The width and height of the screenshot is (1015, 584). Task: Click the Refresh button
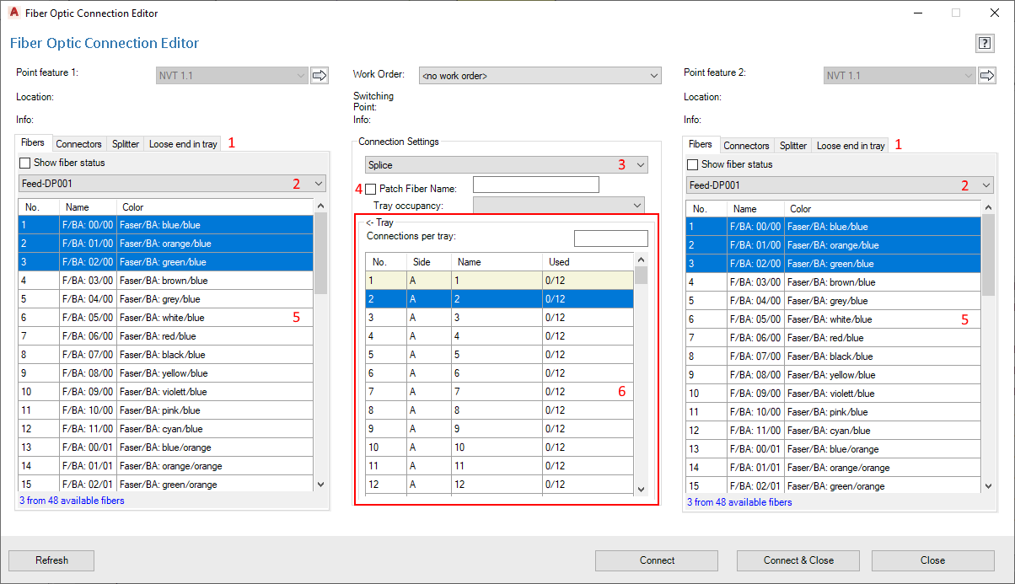[51, 560]
